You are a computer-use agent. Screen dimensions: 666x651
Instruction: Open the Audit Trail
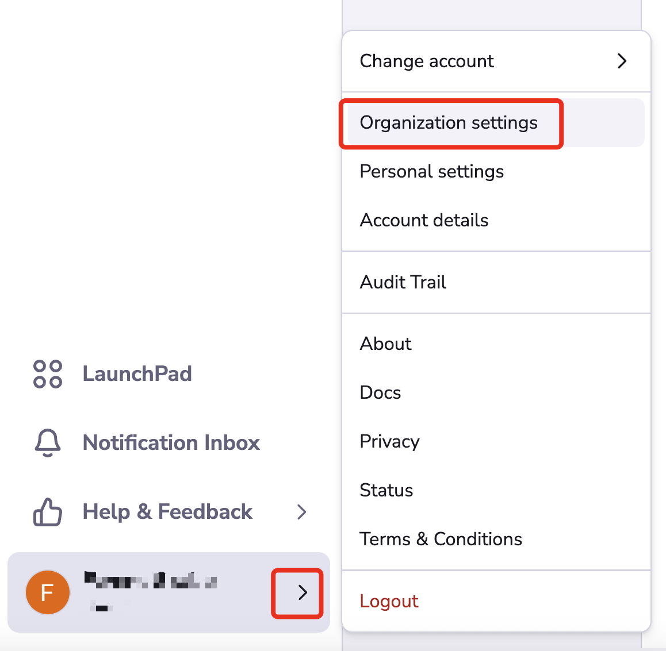point(403,282)
